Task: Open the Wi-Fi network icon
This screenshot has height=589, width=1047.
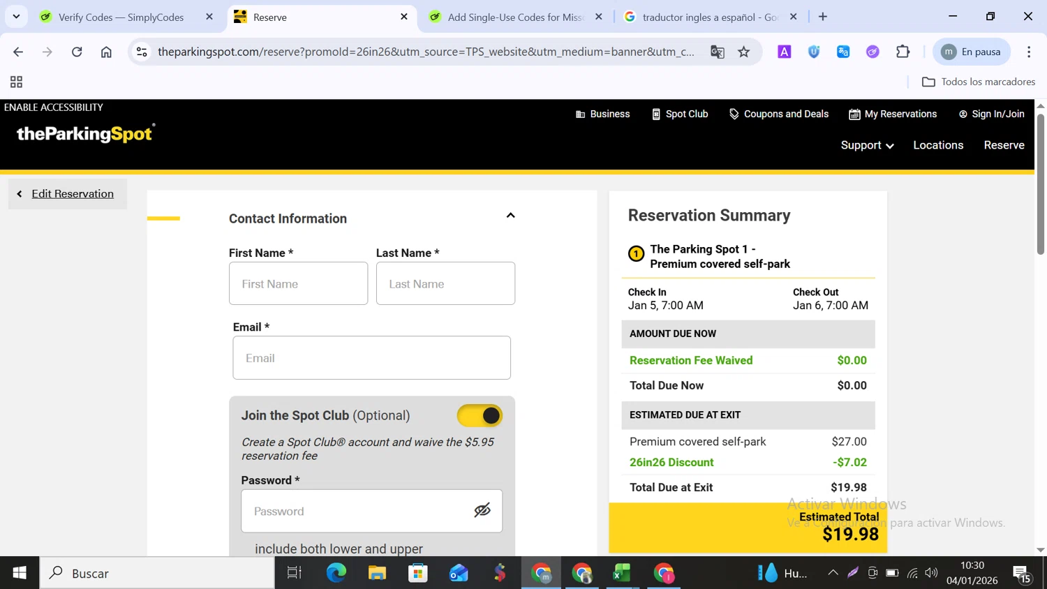Action: point(912,573)
